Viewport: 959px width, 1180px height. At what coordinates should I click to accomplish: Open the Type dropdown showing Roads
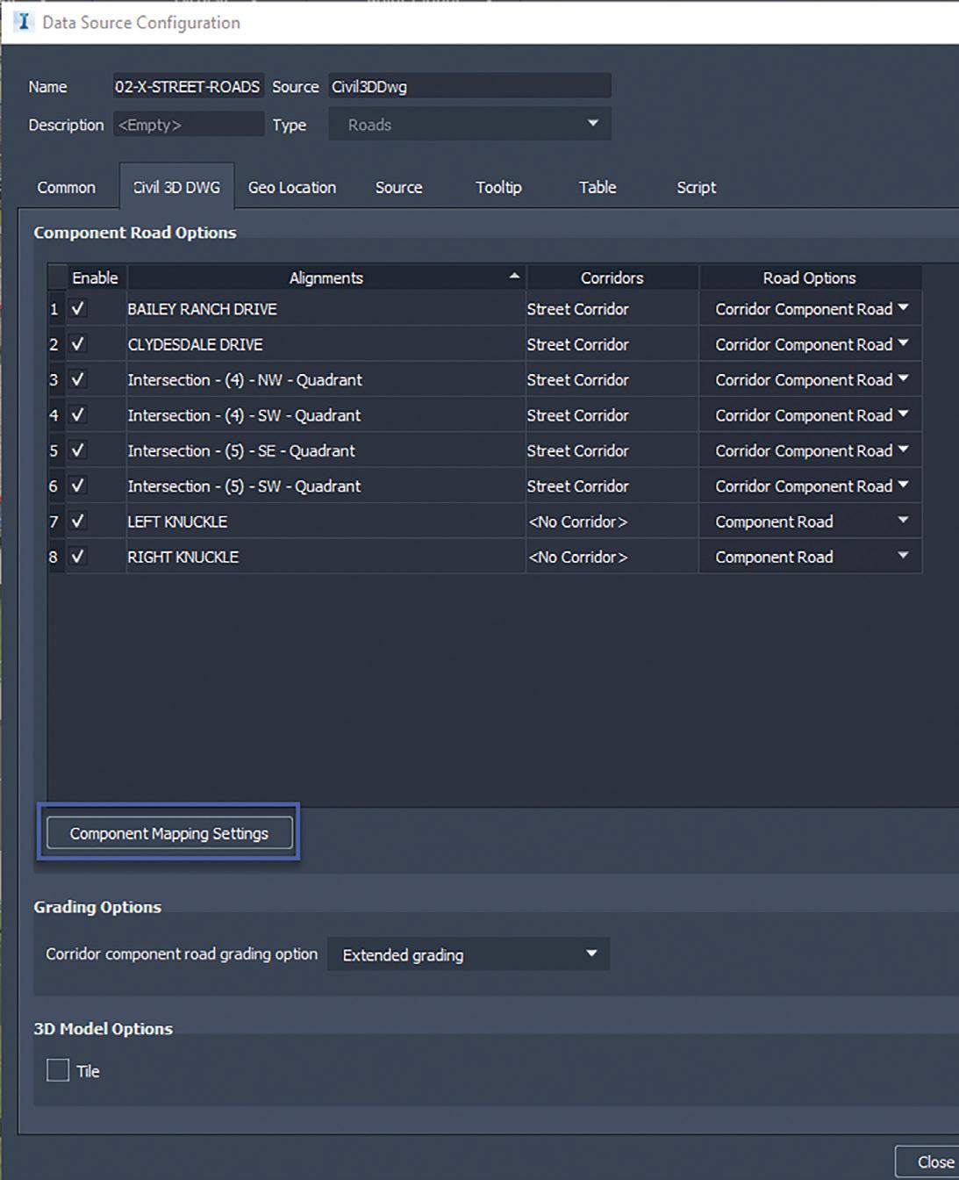pyautogui.click(x=470, y=125)
